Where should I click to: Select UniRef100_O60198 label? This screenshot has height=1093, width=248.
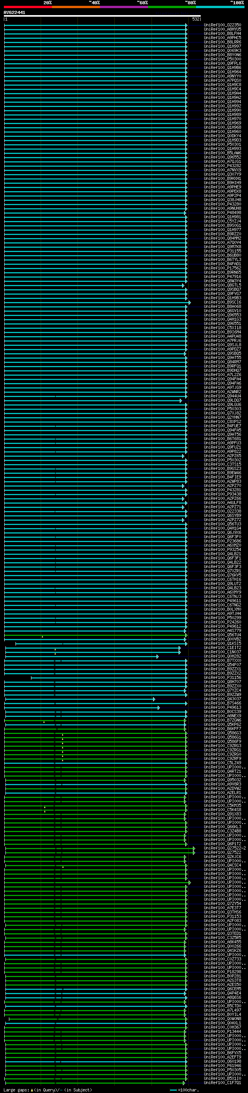coord(222,1061)
